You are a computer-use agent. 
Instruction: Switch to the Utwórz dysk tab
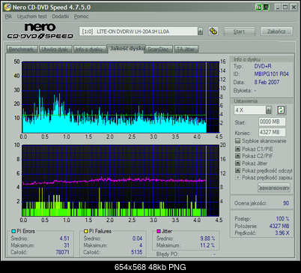[55, 49]
